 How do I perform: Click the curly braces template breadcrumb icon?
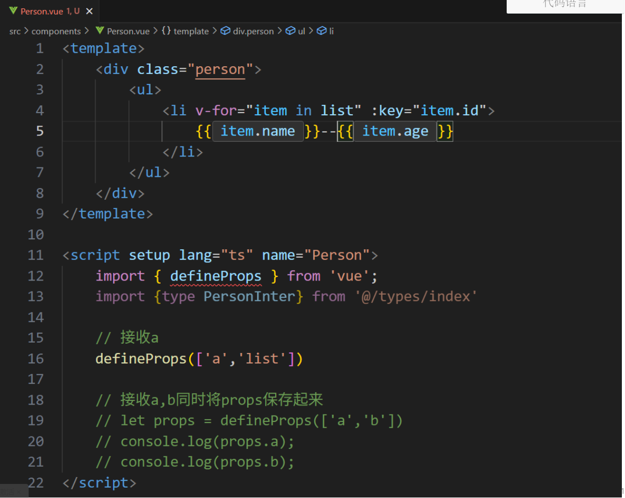(166, 31)
